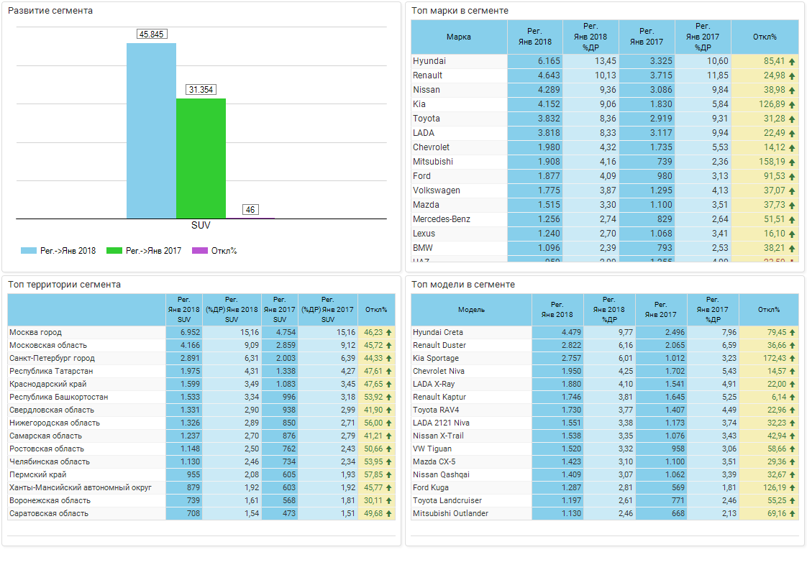Select the Nissan brand row

(605, 90)
